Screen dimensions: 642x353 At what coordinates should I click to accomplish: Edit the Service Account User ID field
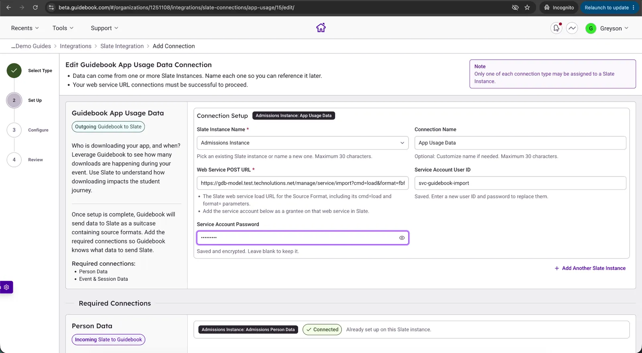pos(520,183)
